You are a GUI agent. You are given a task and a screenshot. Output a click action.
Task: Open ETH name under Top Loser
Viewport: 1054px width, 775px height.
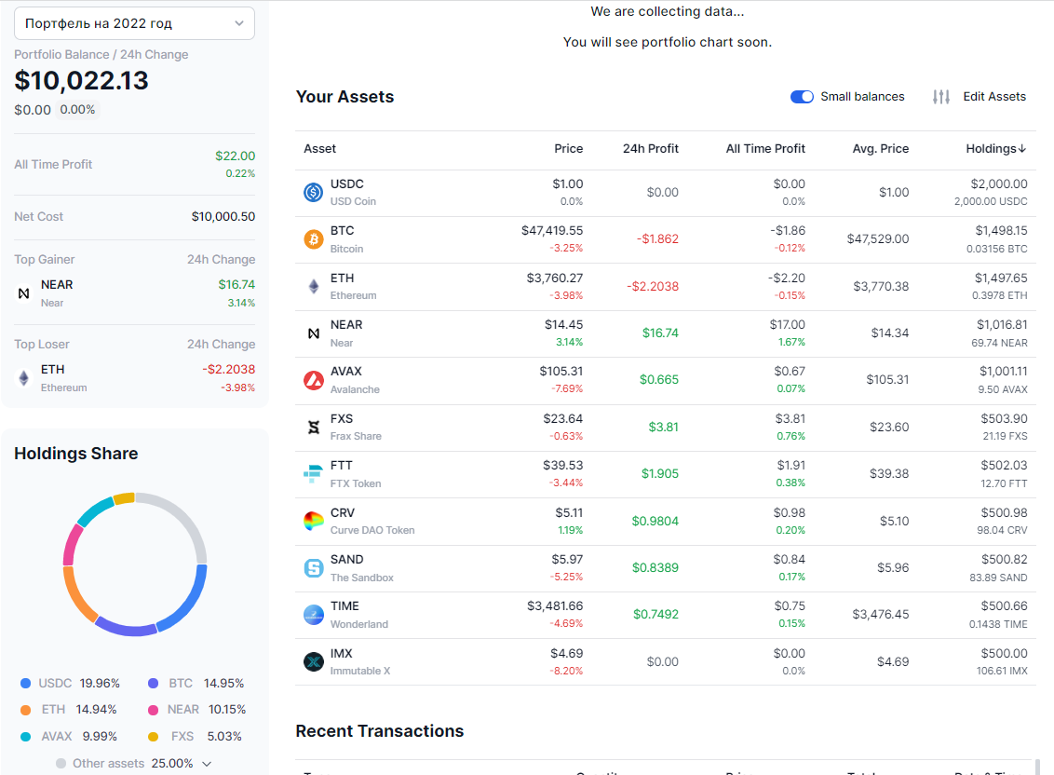52,370
